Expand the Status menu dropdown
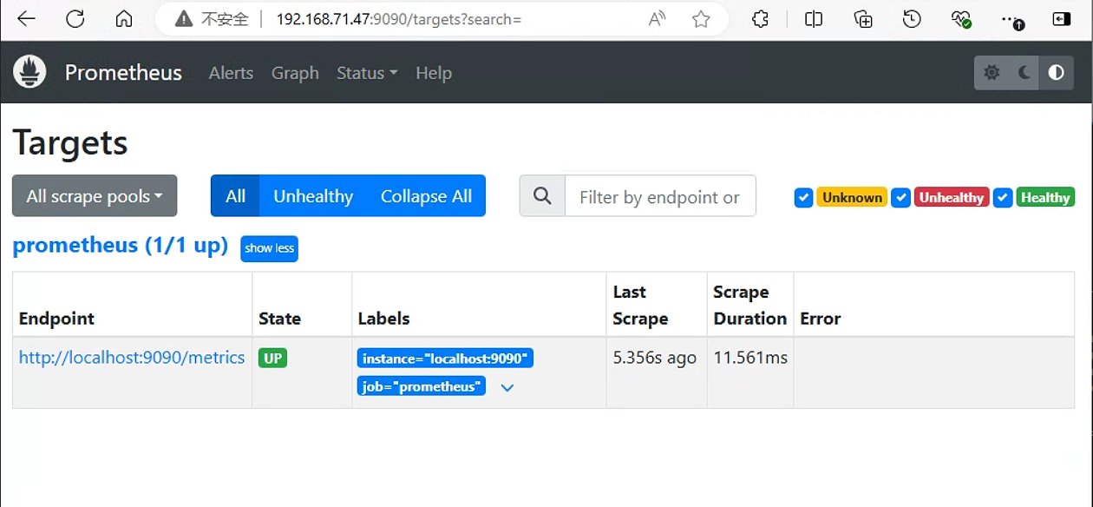The image size is (1093, 507). (x=367, y=73)
